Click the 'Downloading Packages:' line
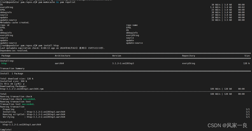The height and width of the screenshot is (131, 252). pyautogui.click(x=13, y=86)
